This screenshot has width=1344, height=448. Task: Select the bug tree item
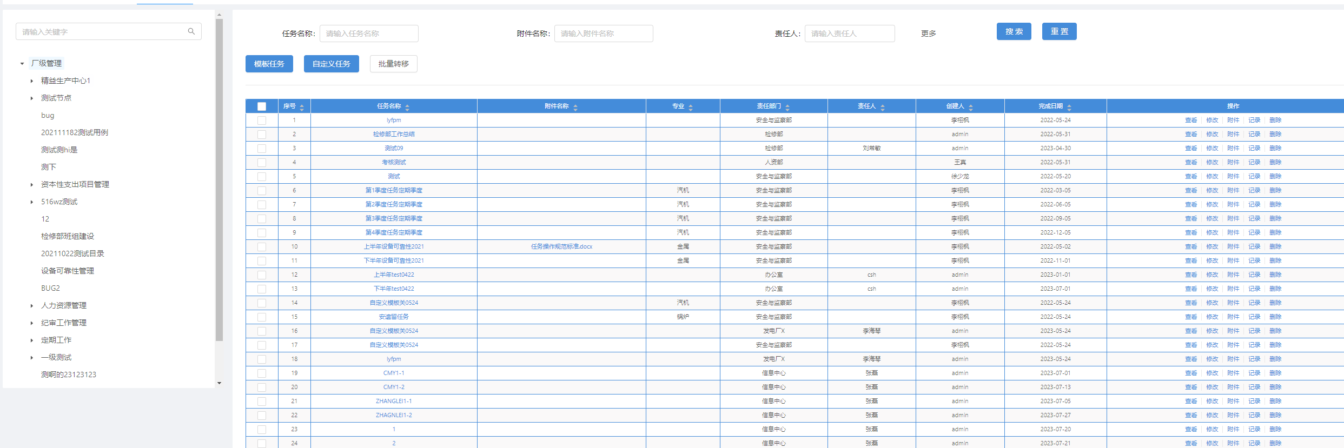(x=48, y=115)
